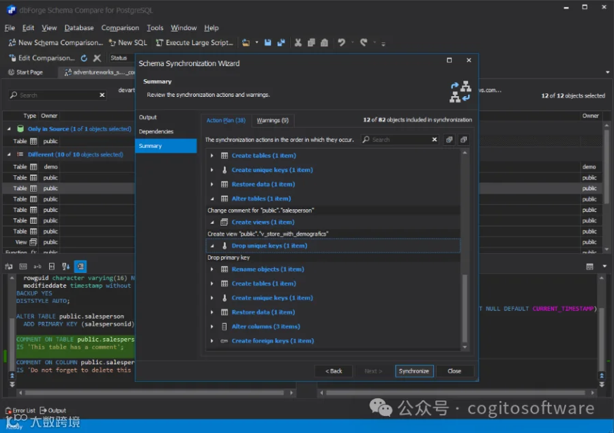Viewport: 614px width, 433px height.
Task: Open the Comparison menu
Action: (120, 28)
